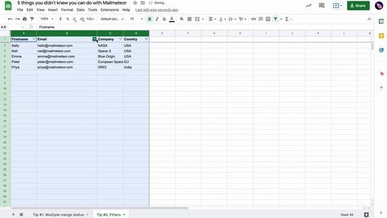Open the font family dropdown
This screenshot has height=218, width=387.
[x=112, y=19]
